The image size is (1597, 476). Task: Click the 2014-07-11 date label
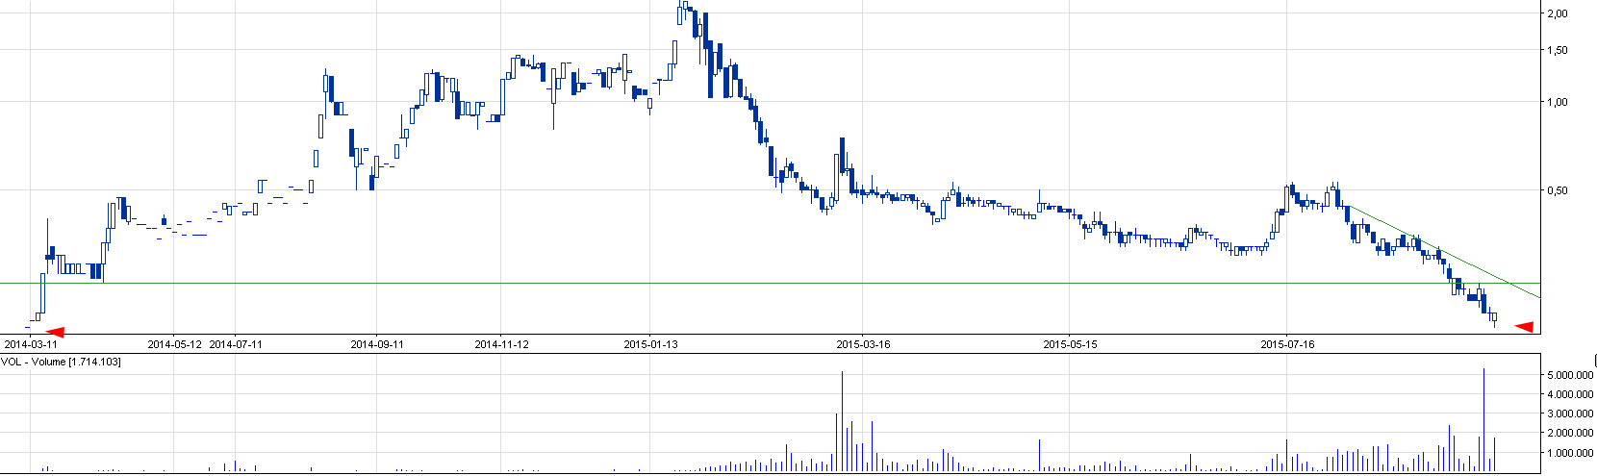pos(236,343)
